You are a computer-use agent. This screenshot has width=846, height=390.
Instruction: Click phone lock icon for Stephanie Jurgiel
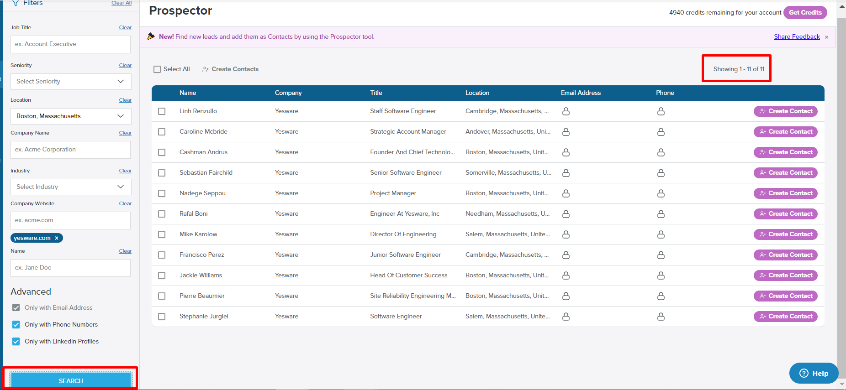pyautogui.click(x=661, y=317)
